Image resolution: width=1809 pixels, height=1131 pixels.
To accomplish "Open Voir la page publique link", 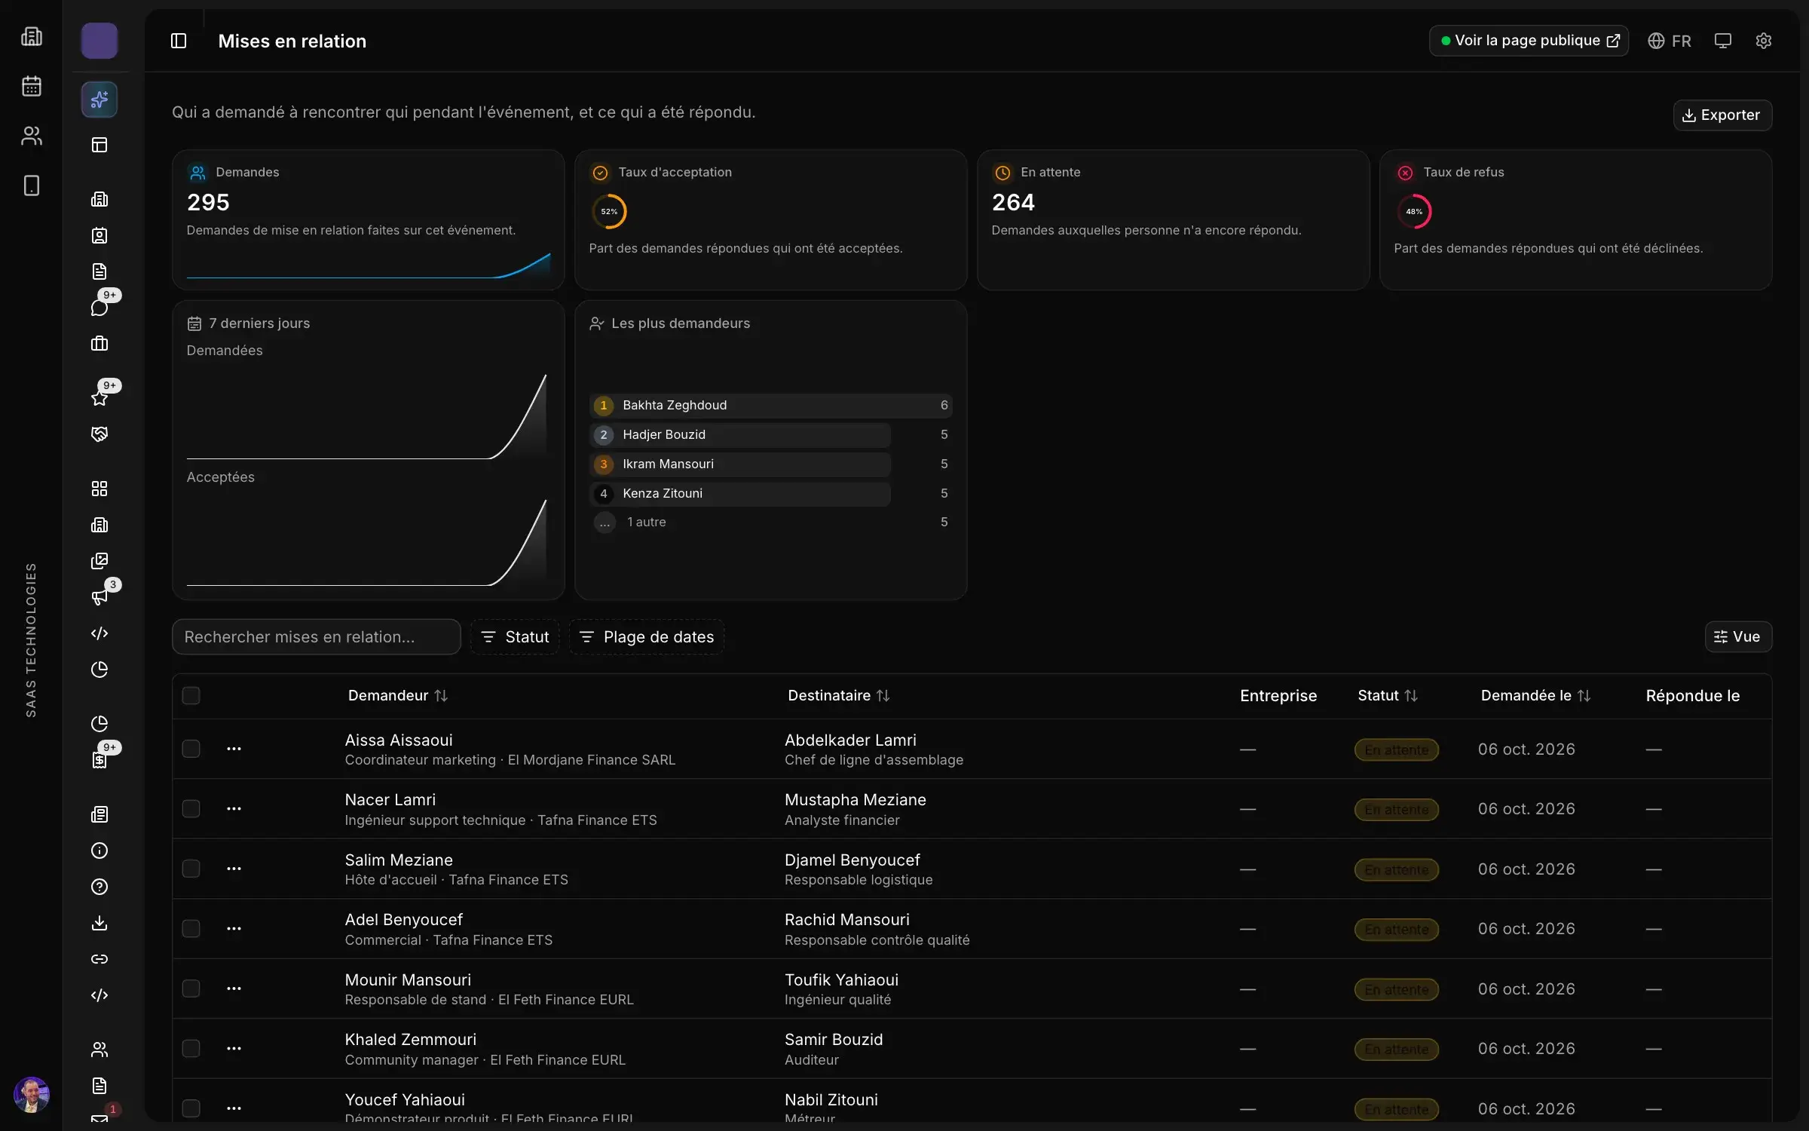I will point(1529,41).
